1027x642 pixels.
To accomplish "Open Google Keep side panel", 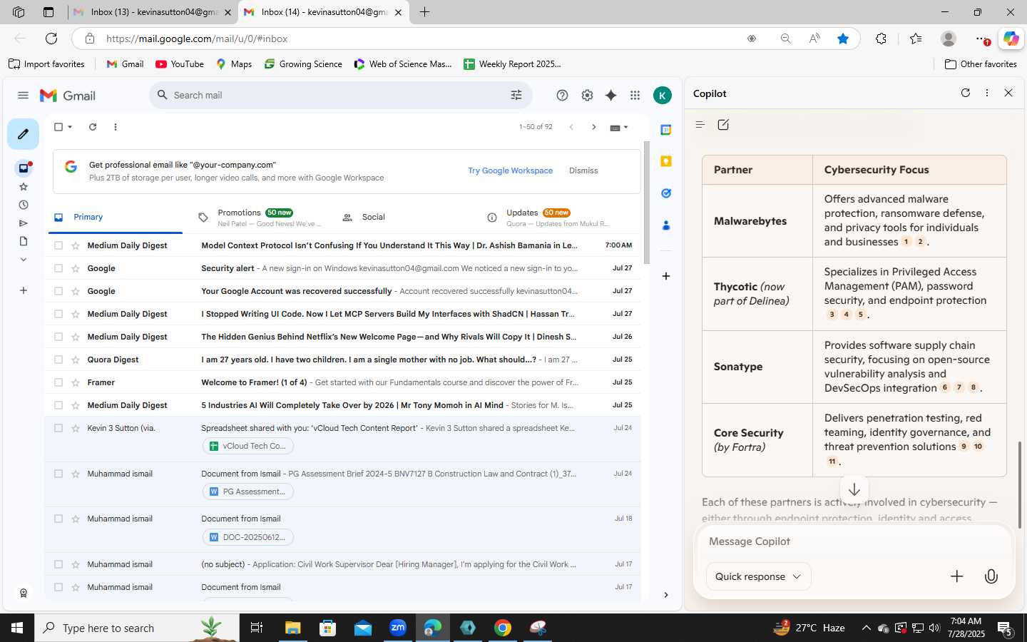I will [x=665, y=161].
